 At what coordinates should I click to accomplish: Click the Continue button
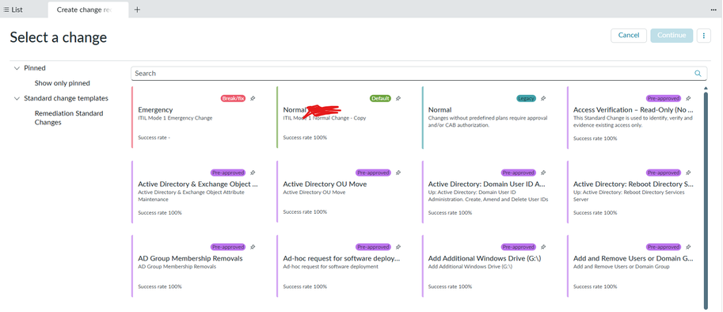pos(672,36)
